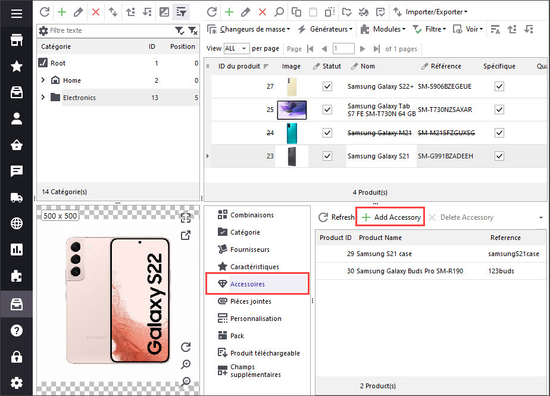This screenshot has width=550, height=396.
Task: Toggle Spécifique checkbox for SM-G991BZADEEH
Action: click(x=499, y=156)
